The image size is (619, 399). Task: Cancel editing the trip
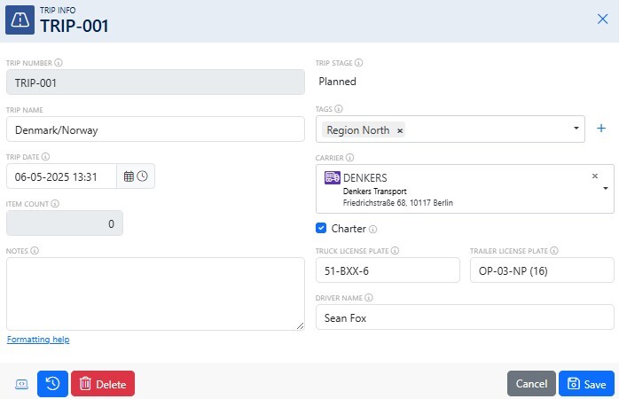click(x=531, y=384)
